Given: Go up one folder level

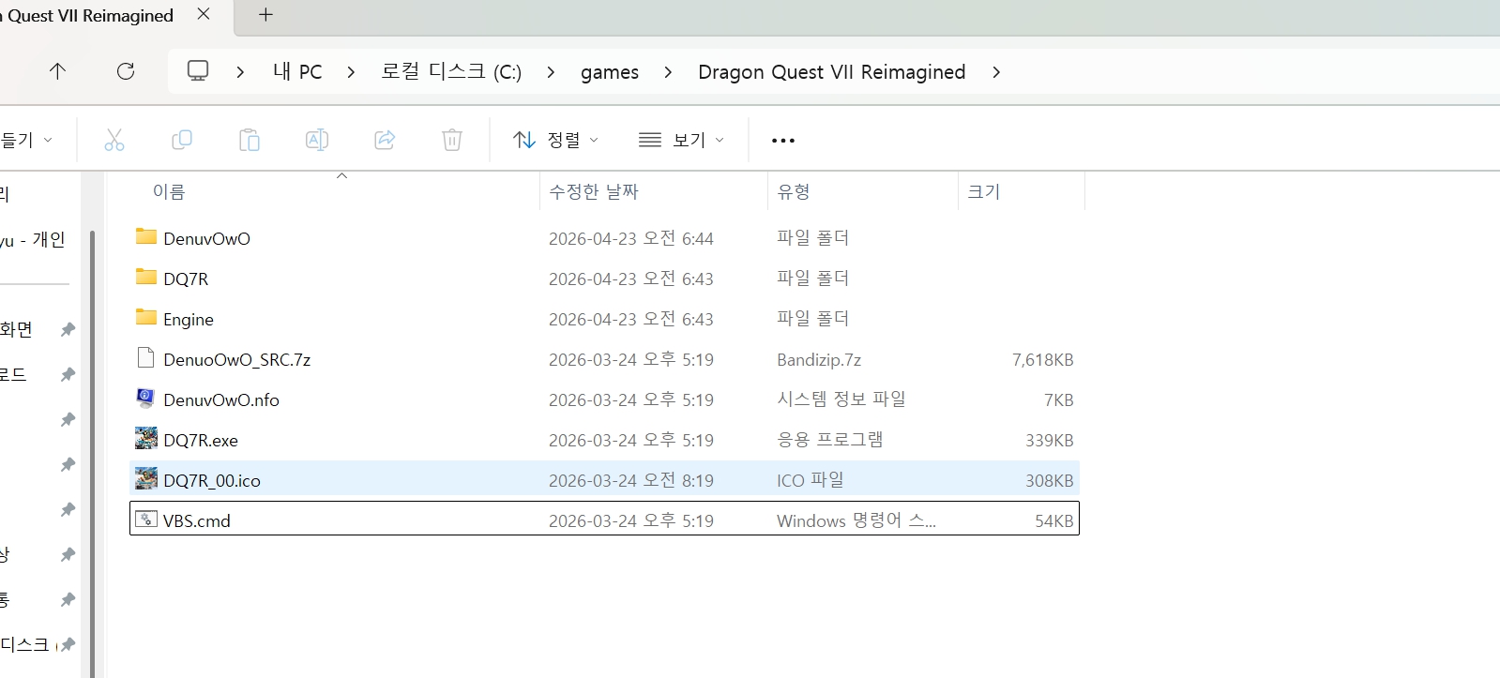Looking at the screenshot, I should [57, 71].
